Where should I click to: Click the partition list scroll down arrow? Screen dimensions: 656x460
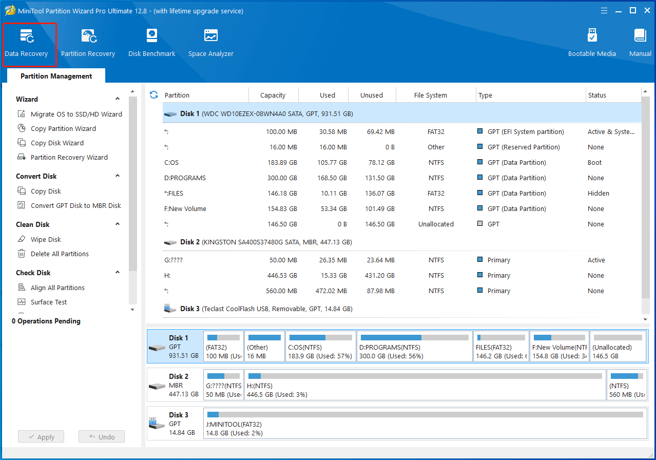click(646, 319)
